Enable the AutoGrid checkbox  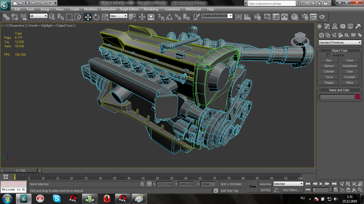tap(328, 55)
